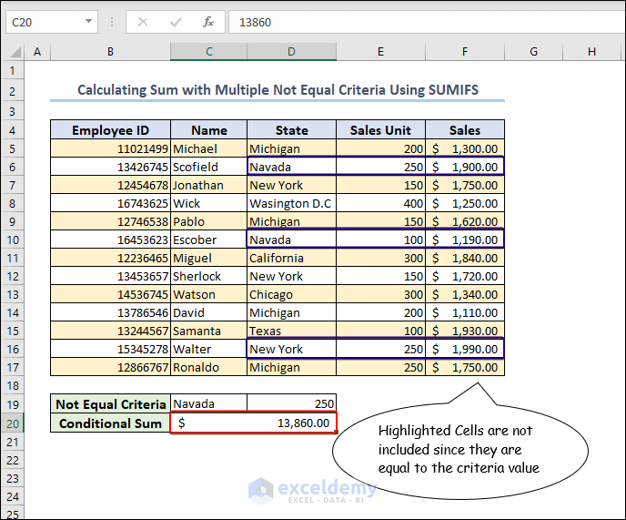Click the 'Sales Unit' header cell
626x520 pixels.
[381, 130]
